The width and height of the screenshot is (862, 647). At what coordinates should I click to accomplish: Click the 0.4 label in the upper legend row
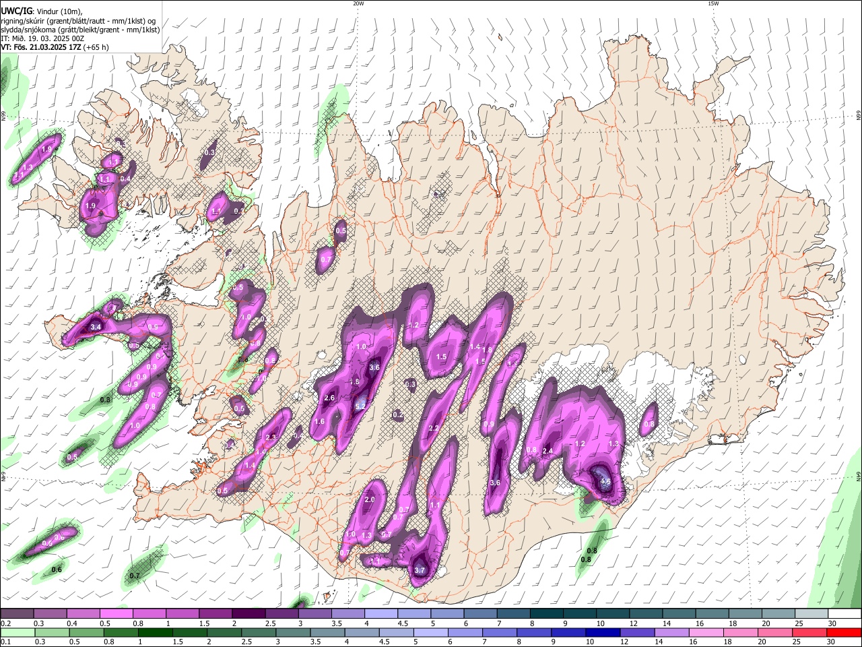pos(71,623)
